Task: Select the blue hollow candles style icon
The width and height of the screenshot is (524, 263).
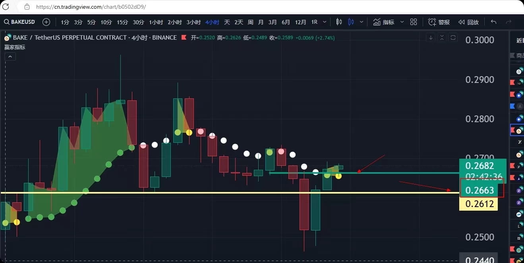Action: [x=351, y=22]
